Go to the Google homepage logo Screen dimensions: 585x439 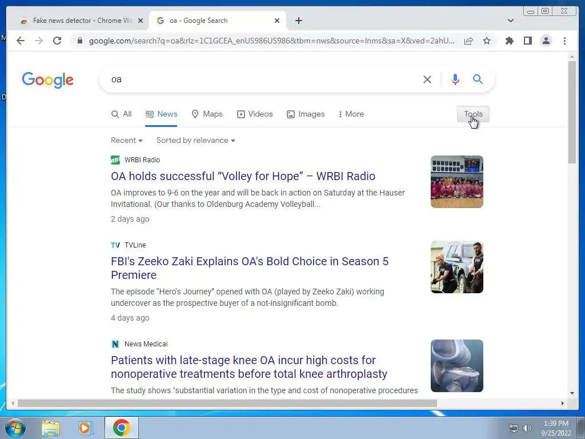point(48,80)
